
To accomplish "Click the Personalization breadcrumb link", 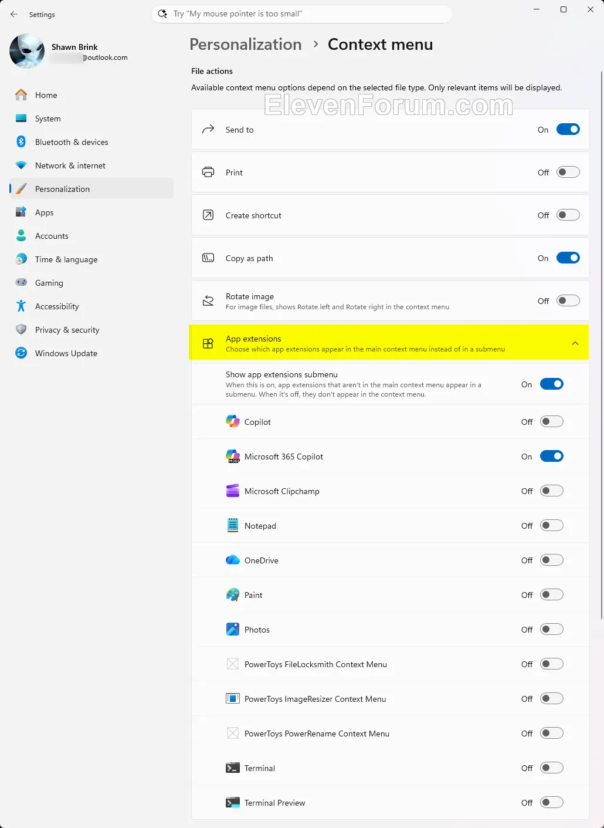I will [245, 44].
